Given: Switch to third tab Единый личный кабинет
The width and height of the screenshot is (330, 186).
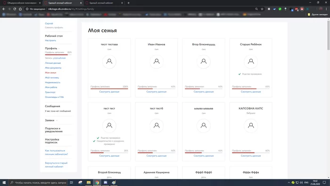Looking at the screenshot, I should click(x=101, y=3).
